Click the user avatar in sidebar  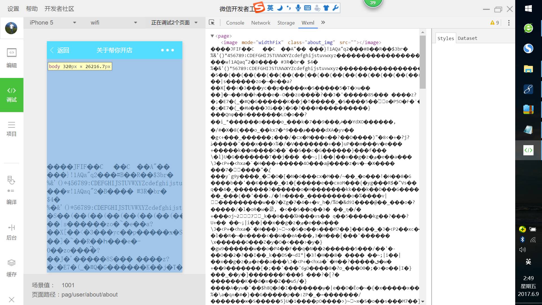(11, 28)
